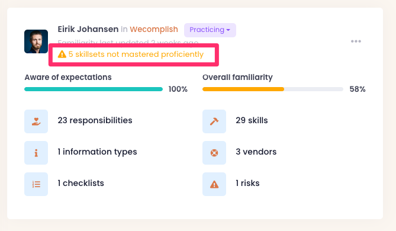The width and height of the screenshot is (396, 231).
Task: Click the orange warning icon beside skillsets
Action: [62, 54]
